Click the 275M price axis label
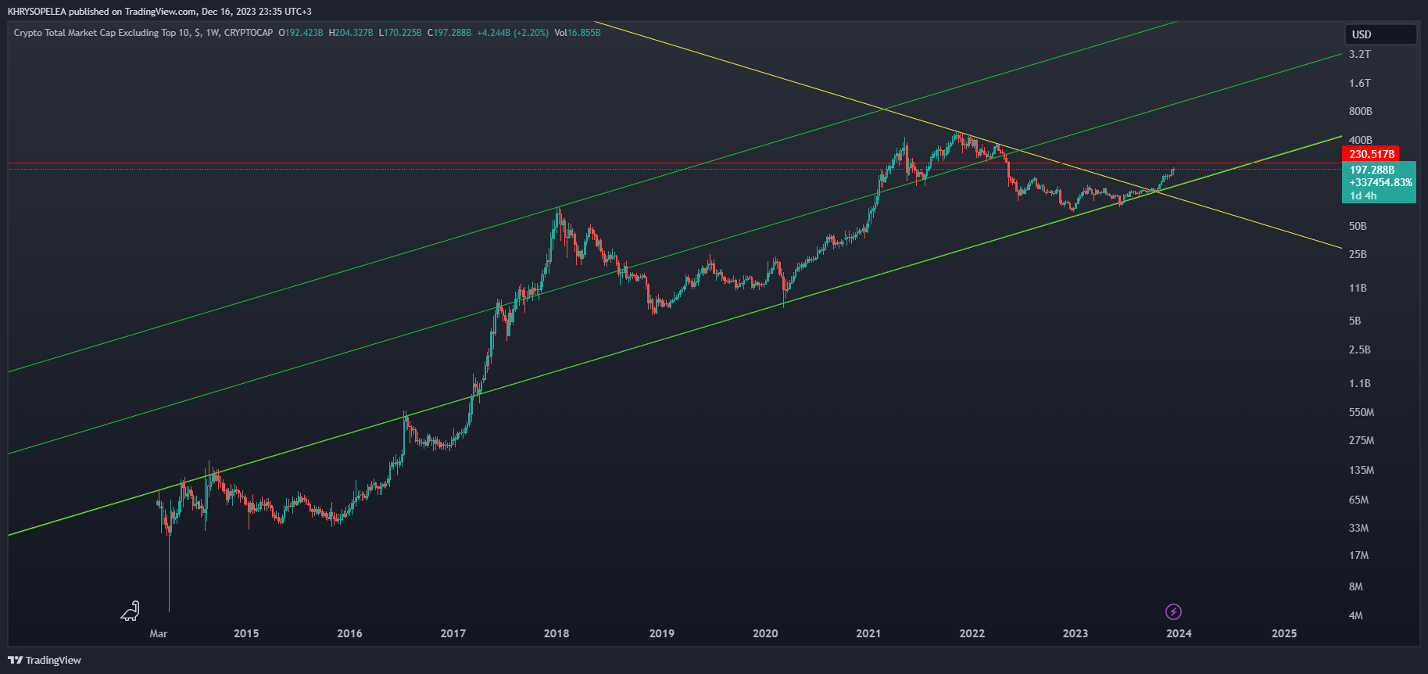 click(x=1361, y=440)
